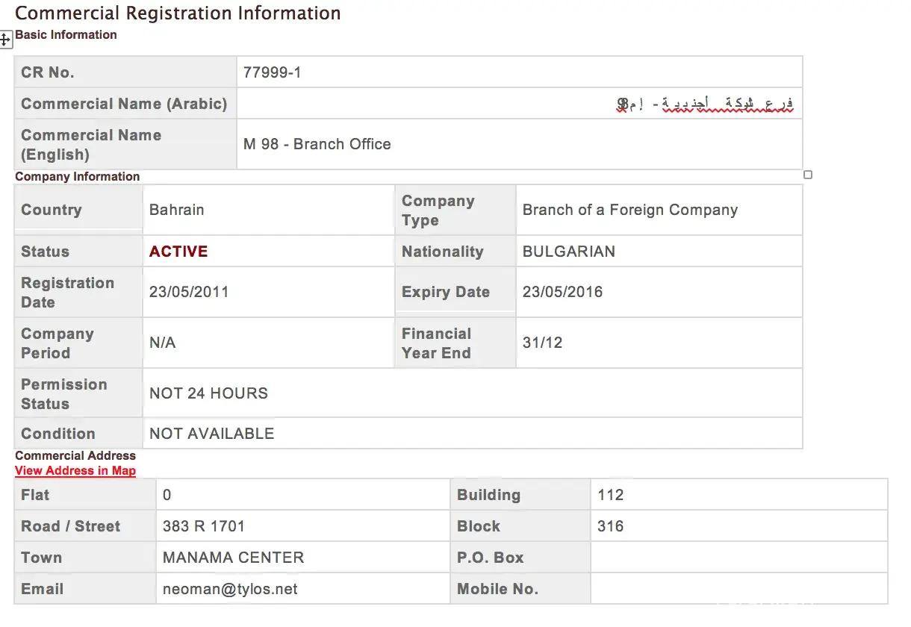This screenshot has height=627, width=911.
Task: Click the table move handle icon
Action: 5,40
